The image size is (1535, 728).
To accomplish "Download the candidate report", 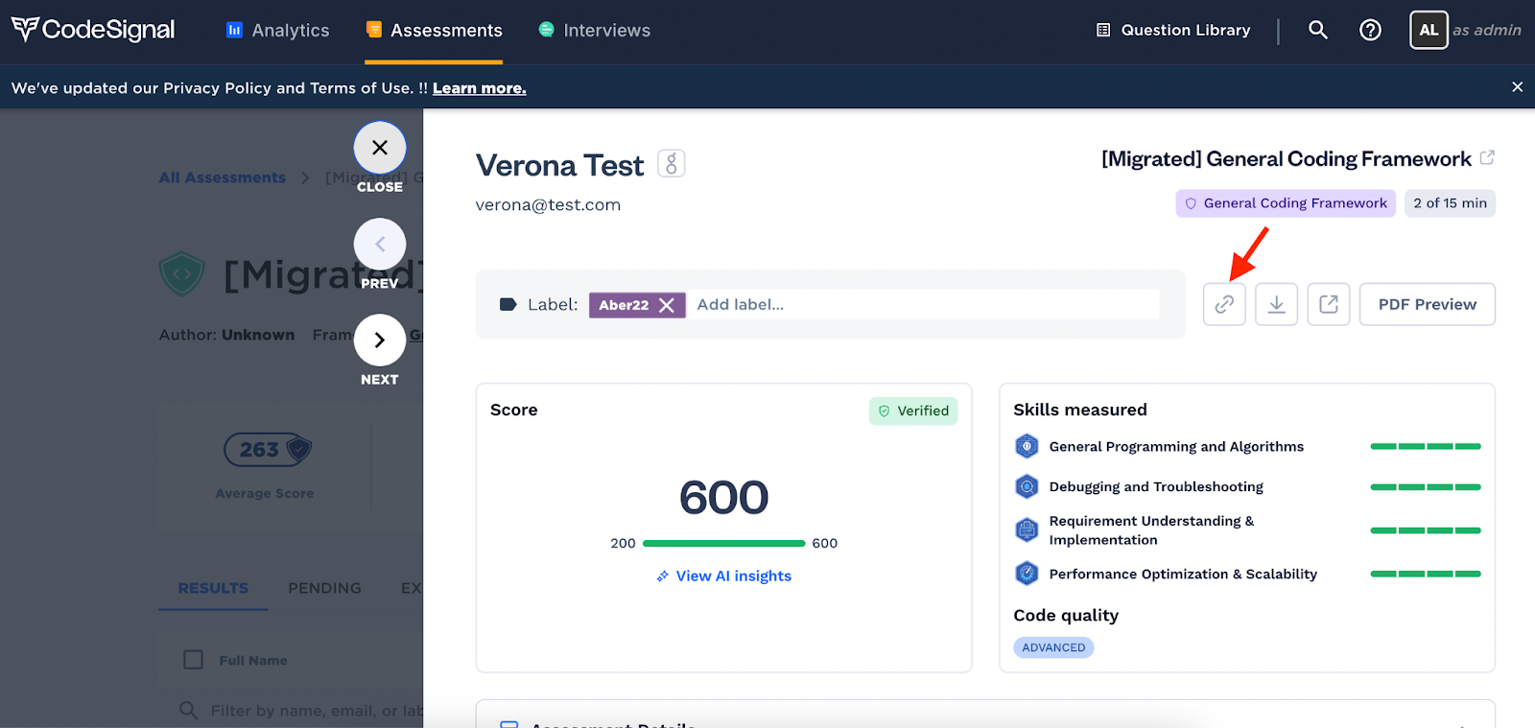I will point(1277,304).
